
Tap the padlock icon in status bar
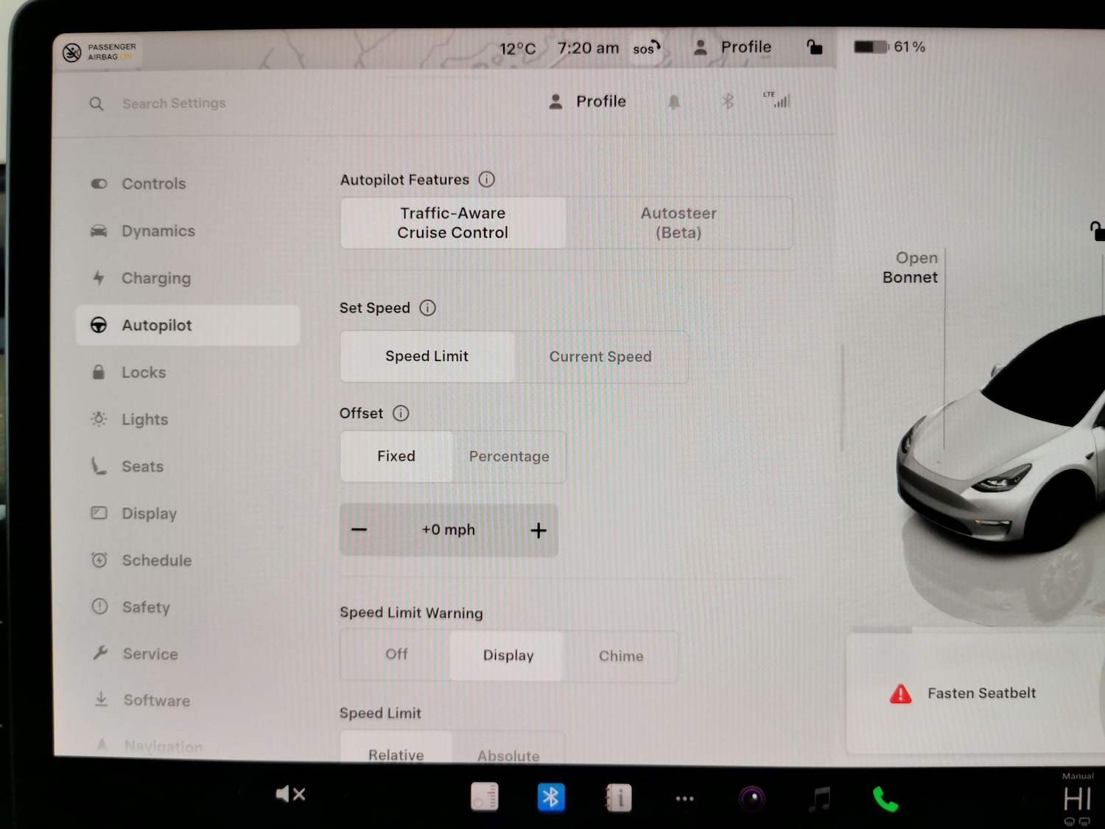coord(814,47)
